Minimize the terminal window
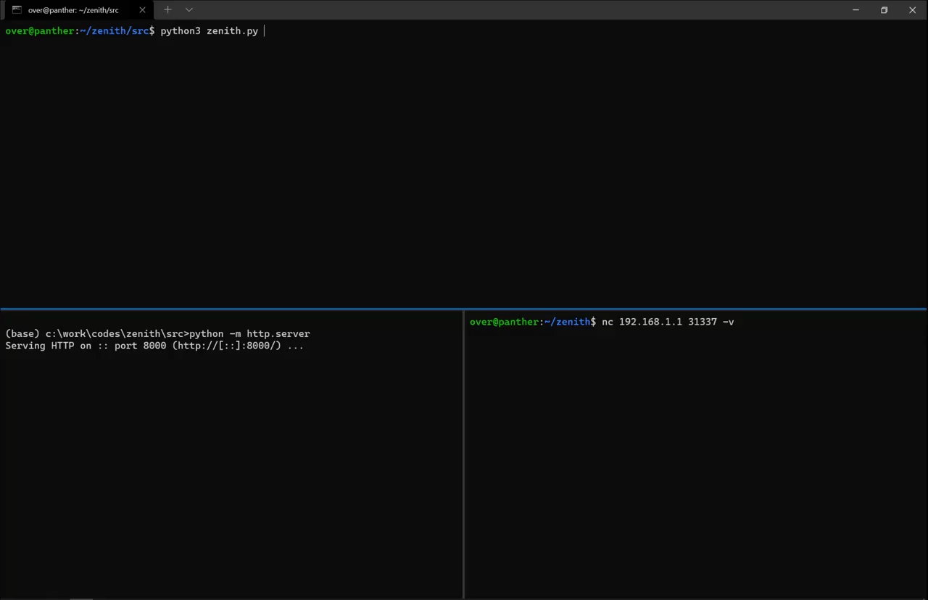The width and height of the screenshot is (928, 600). pos(856,10)
